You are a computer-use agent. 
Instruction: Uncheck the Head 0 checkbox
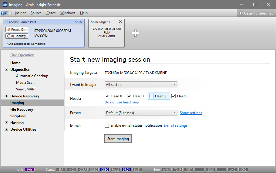point(107,96)
